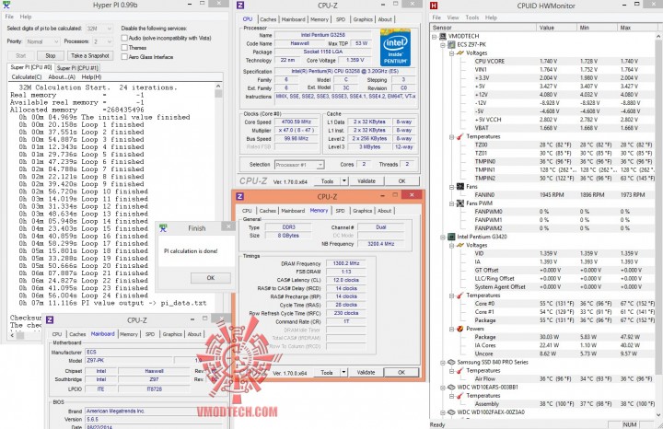Click Voltages icon under Intel Pentium G3420
The width and height of the screenshot is (663, 429).
460,245
